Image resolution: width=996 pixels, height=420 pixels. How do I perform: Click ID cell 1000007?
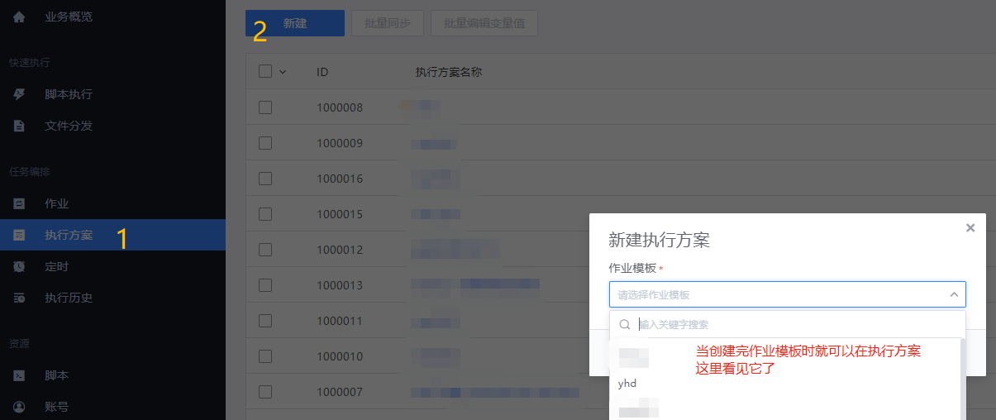[340, 392]
